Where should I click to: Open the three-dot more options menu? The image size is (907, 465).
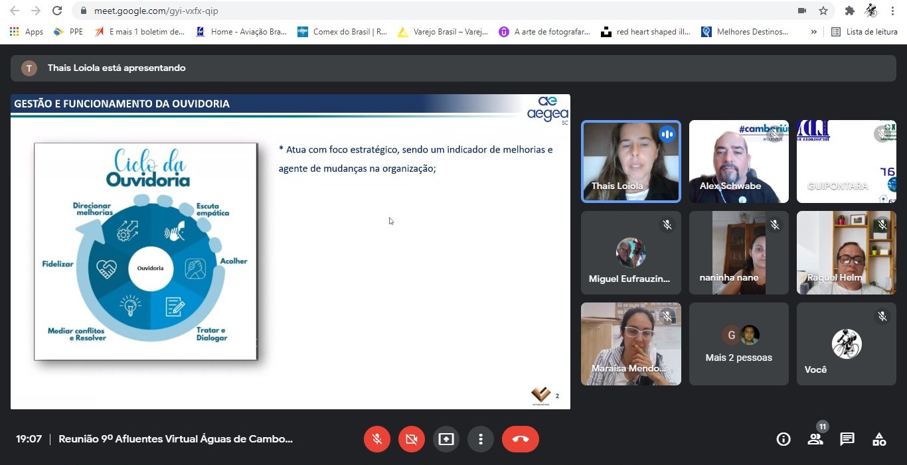coord(480,439)
